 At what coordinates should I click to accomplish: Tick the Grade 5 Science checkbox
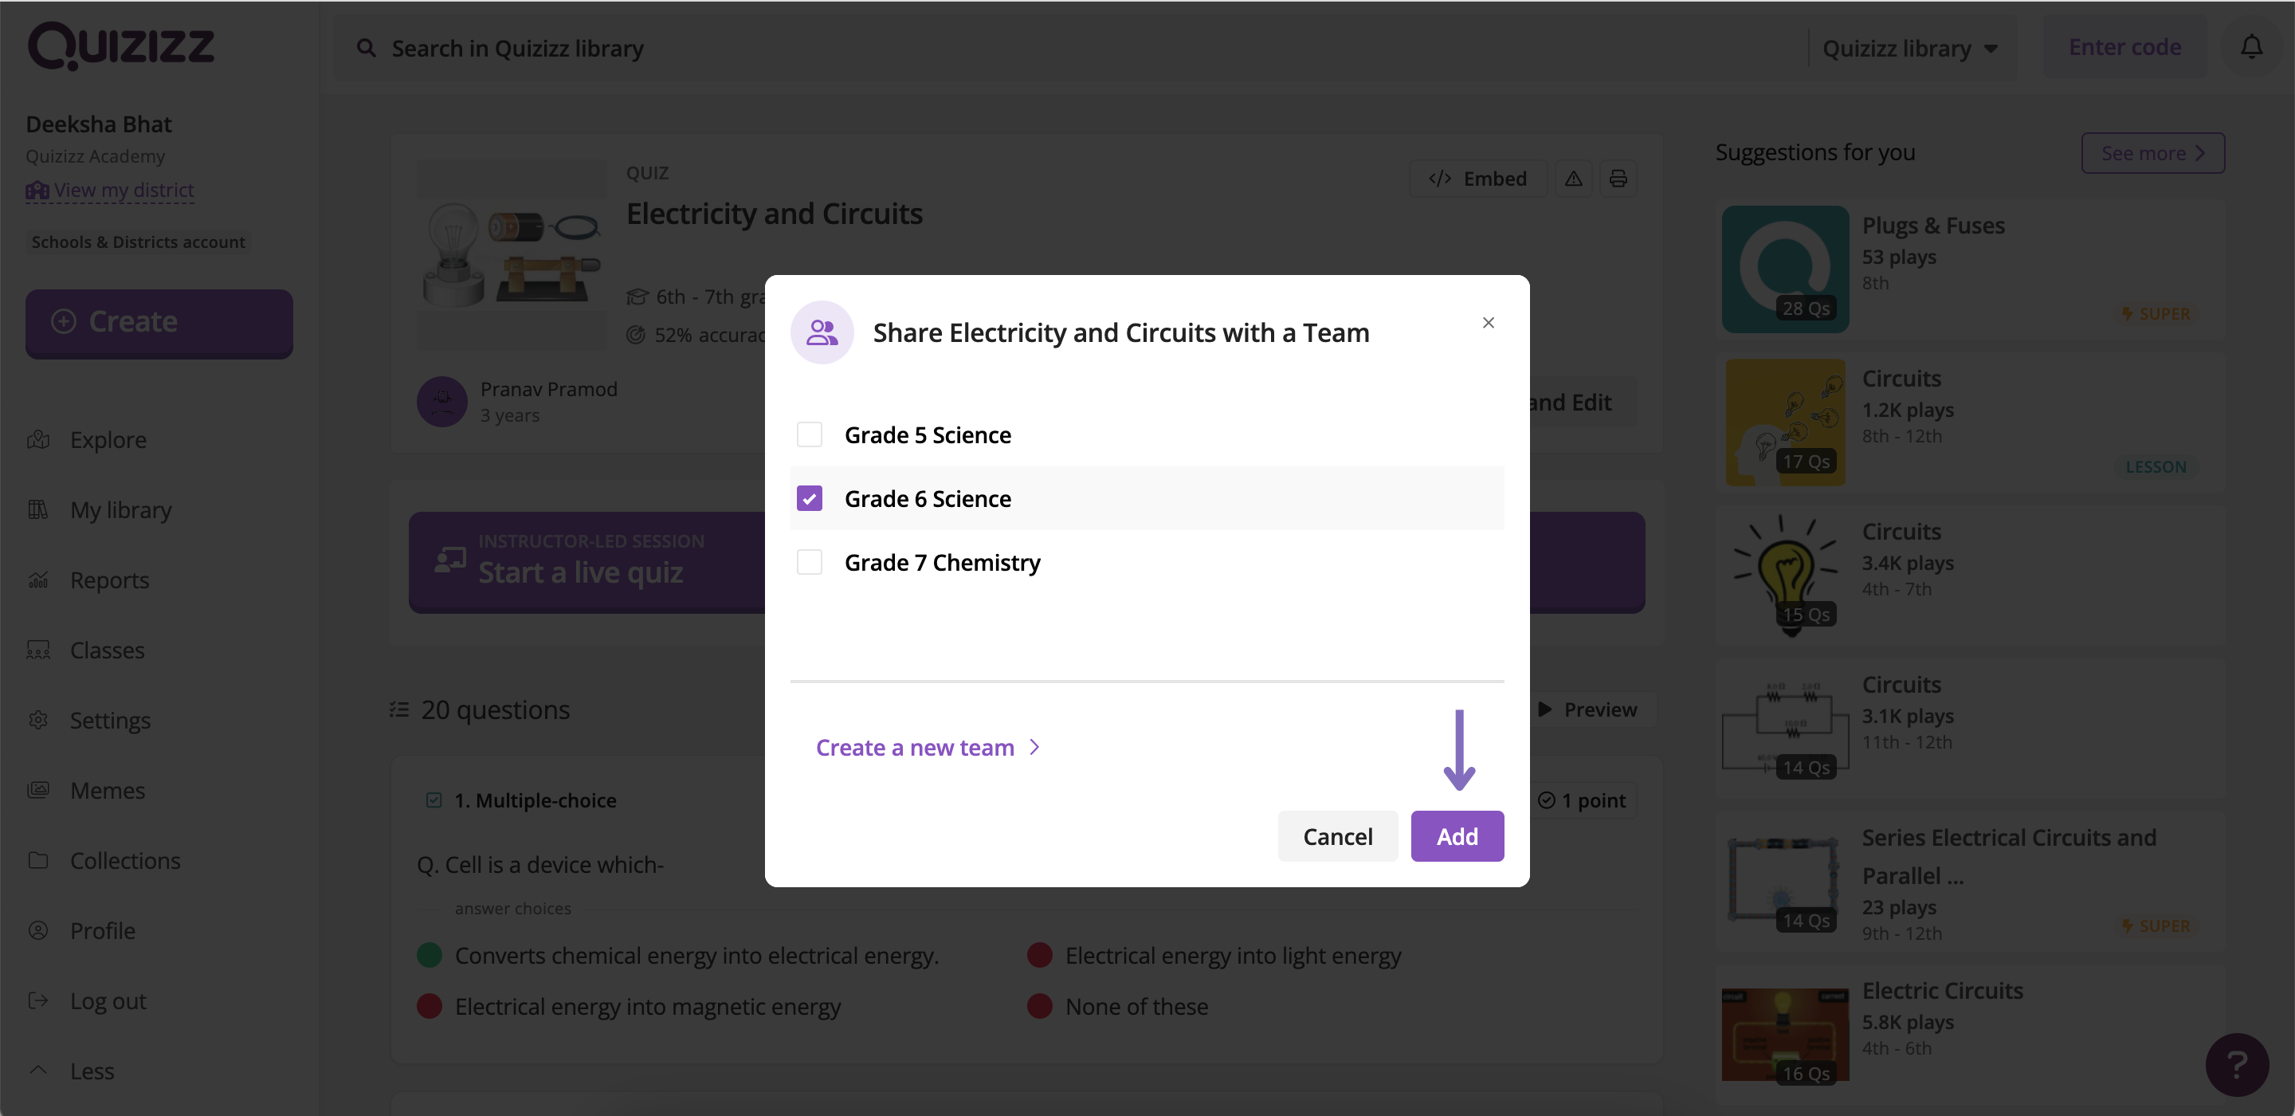coord(809,435)
